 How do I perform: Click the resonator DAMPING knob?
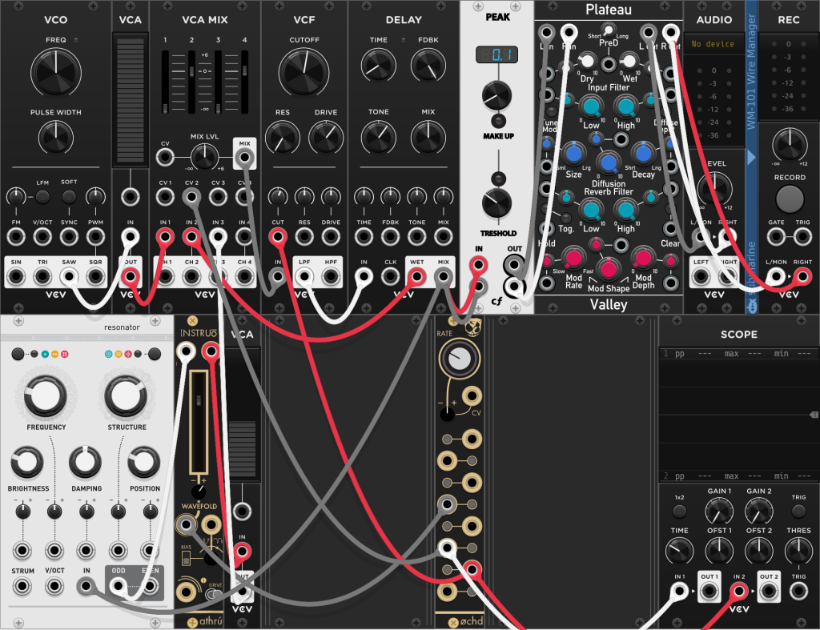(86, 462)
